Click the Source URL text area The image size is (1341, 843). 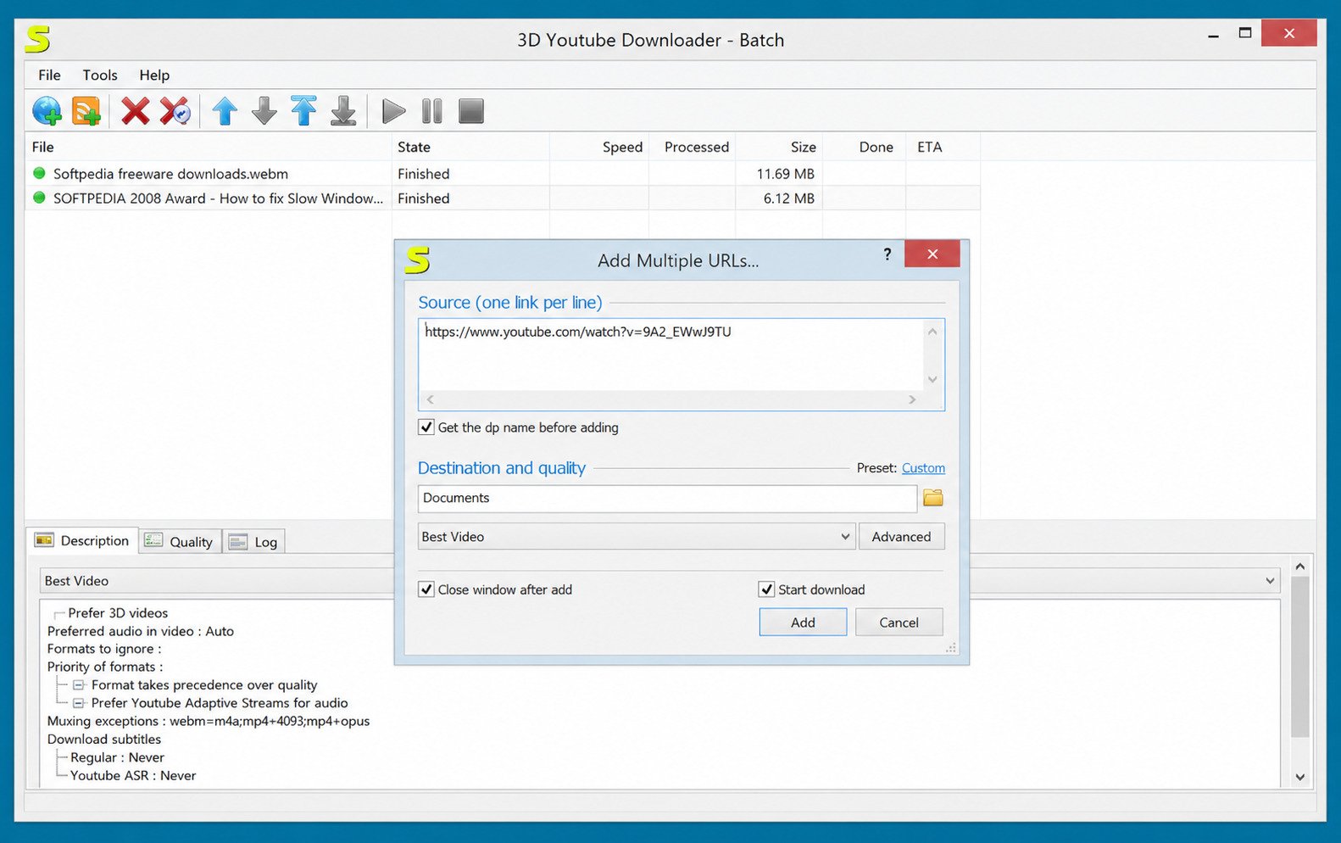[671, 356]
